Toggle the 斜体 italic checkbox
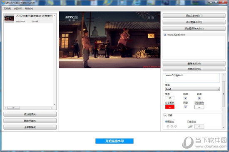 click(x=199, y=98)
